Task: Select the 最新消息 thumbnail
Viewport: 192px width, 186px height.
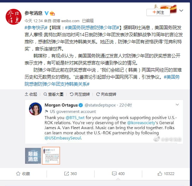Action: point(33,156)
